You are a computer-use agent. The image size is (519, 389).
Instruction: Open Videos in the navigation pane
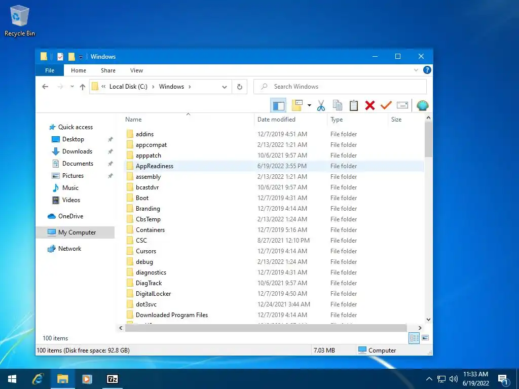71,200
